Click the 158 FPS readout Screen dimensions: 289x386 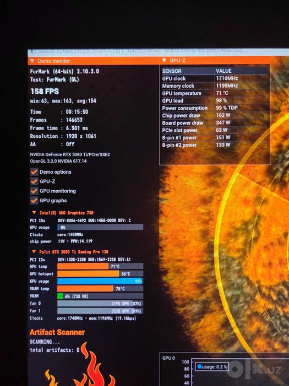[x=45, y=92]
